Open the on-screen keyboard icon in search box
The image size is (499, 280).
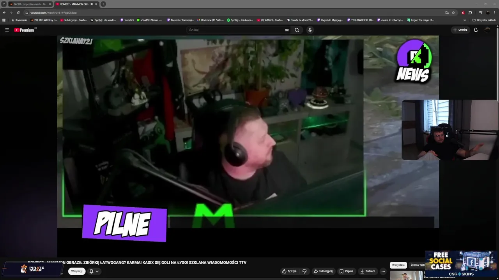point(287,30)
